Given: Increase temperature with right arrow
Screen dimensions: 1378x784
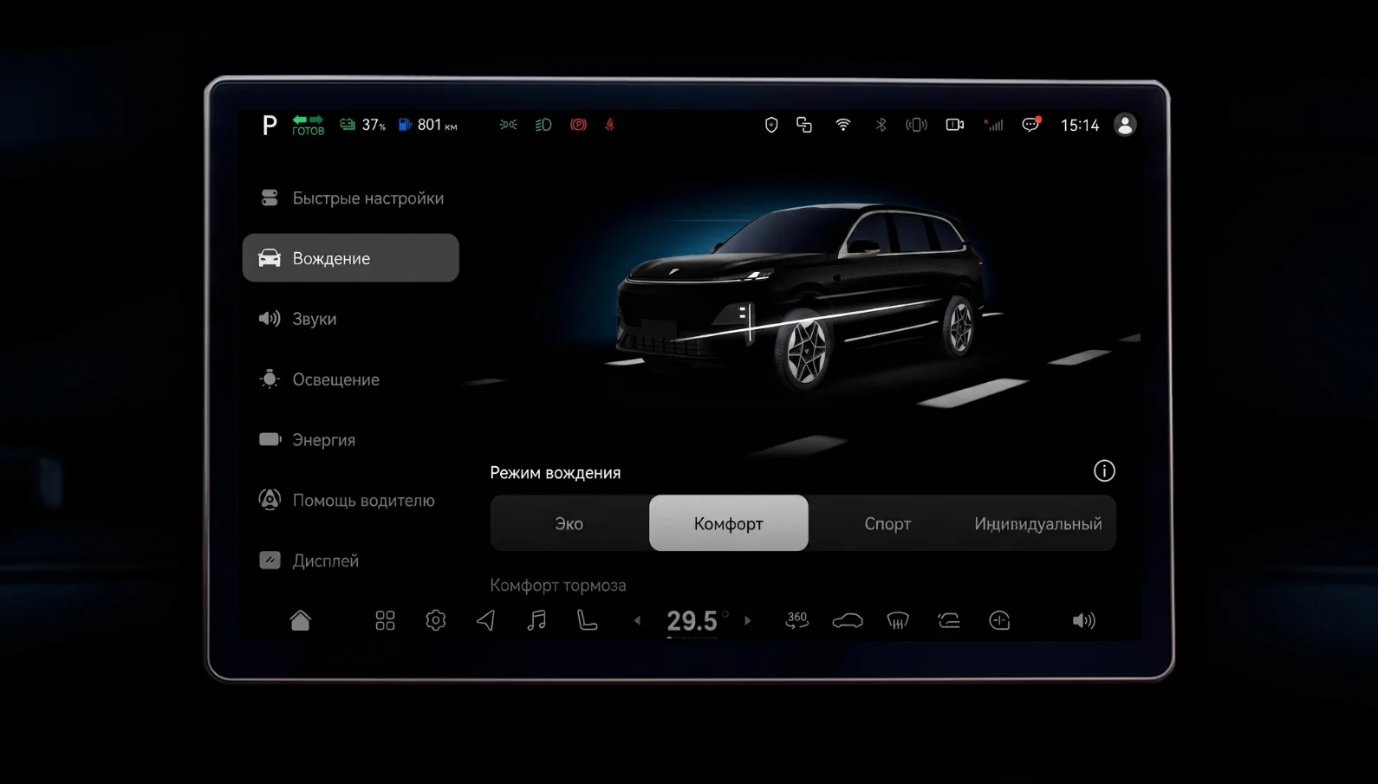Looking at the screenshot, I should pyautogui.click(x=748, y=620).
